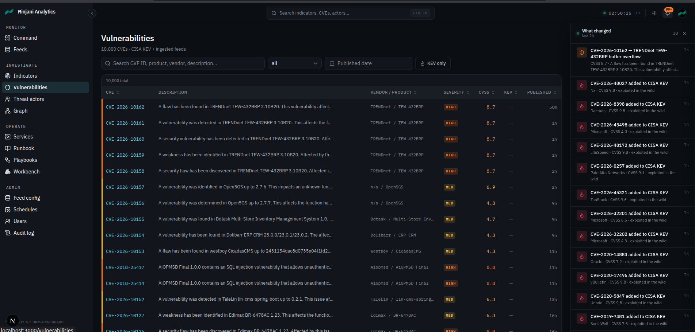Sort by Vendor / Product column
The height and width of the screenshot is (332, 695).
(x=393, y=93)
